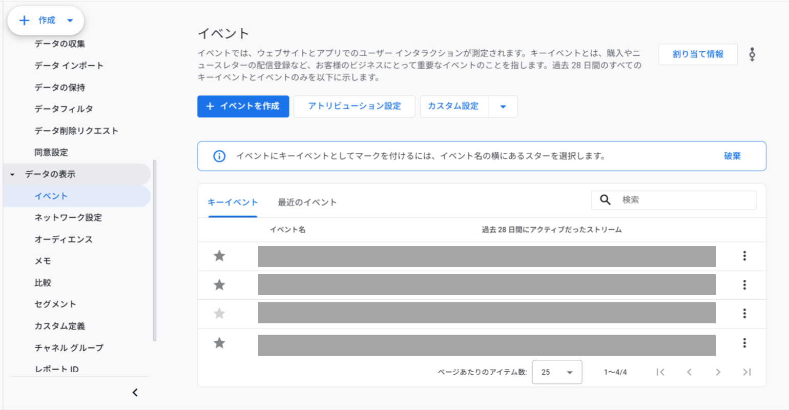
Task: Unmark the first event's key event star
Action: (x=219, y=256)
